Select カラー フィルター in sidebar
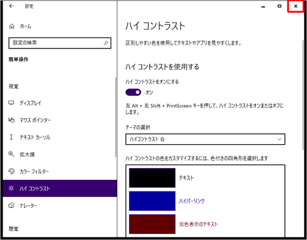 tap(60, 171)
